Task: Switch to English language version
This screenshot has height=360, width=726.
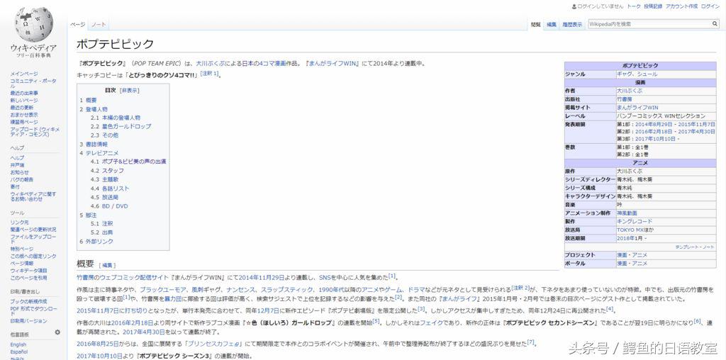Action: pyautogui.click(x=18, y=344)
